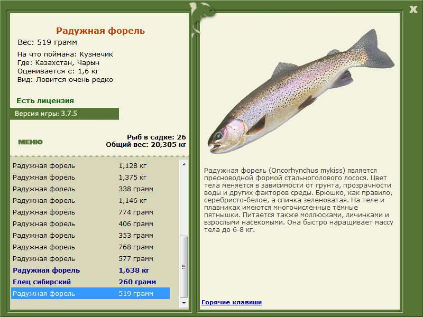The height and width of the screenshot is (317, 423).
Task: Select bold Радужная форель 1,638 кг row
Action: pyautogui.click(x=90, y=270)
